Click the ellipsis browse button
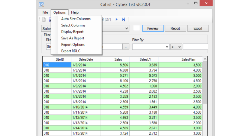Viewport: 251px width, 136px height. [x=126, y=47]
